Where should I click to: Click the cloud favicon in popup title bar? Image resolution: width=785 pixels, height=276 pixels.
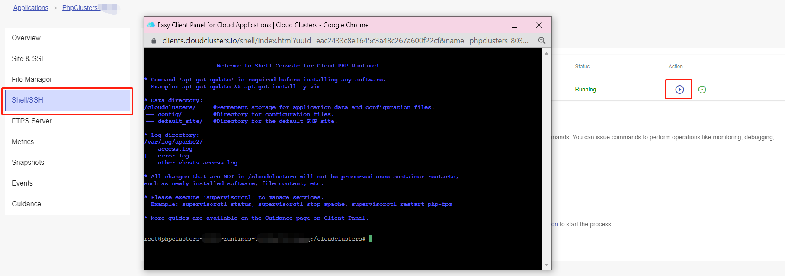[x=151, y=25]
